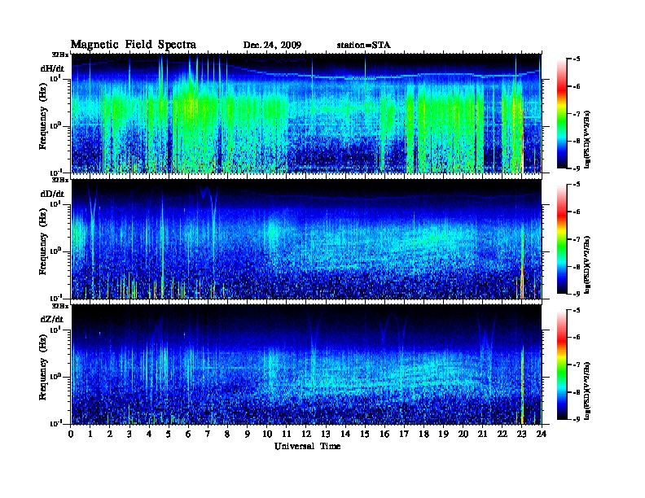Screen dimensions: 645x498
Task: Click the dH/dt panel color bar
Action: point(561,114)
